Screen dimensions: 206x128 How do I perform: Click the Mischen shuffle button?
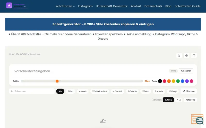tap(188, 91)
